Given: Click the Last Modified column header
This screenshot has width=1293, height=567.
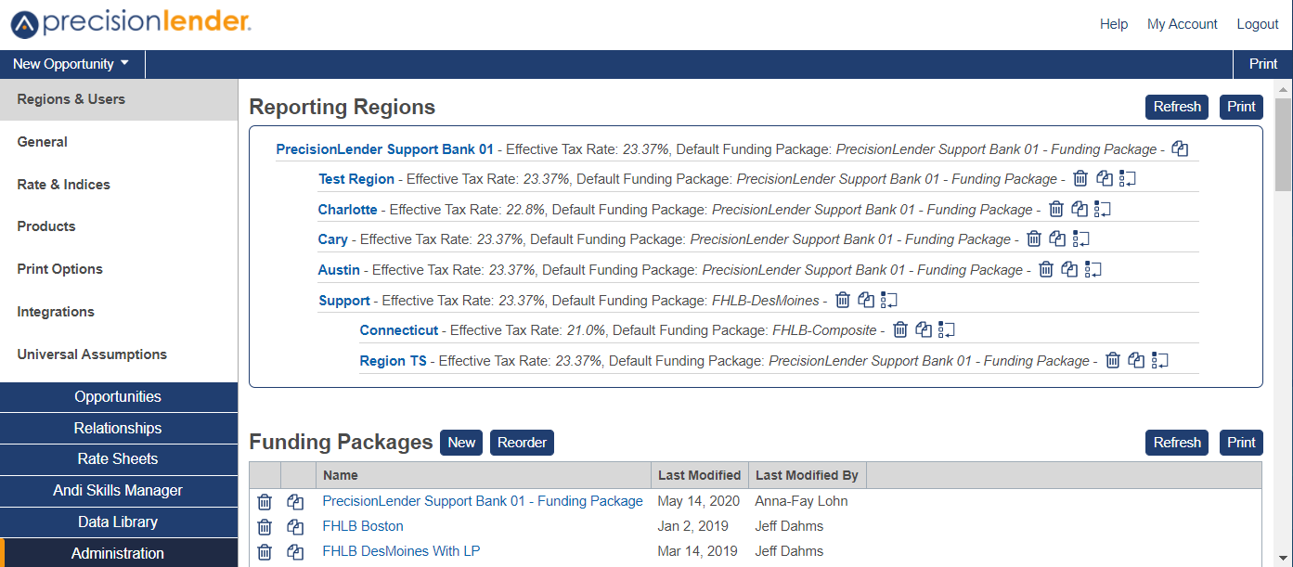Looking at the screenshot, I should tap(699, 475).
